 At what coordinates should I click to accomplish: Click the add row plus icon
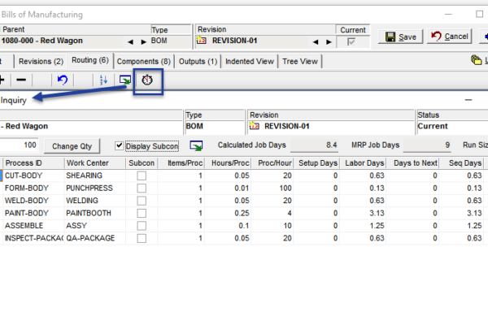point(2,80)
